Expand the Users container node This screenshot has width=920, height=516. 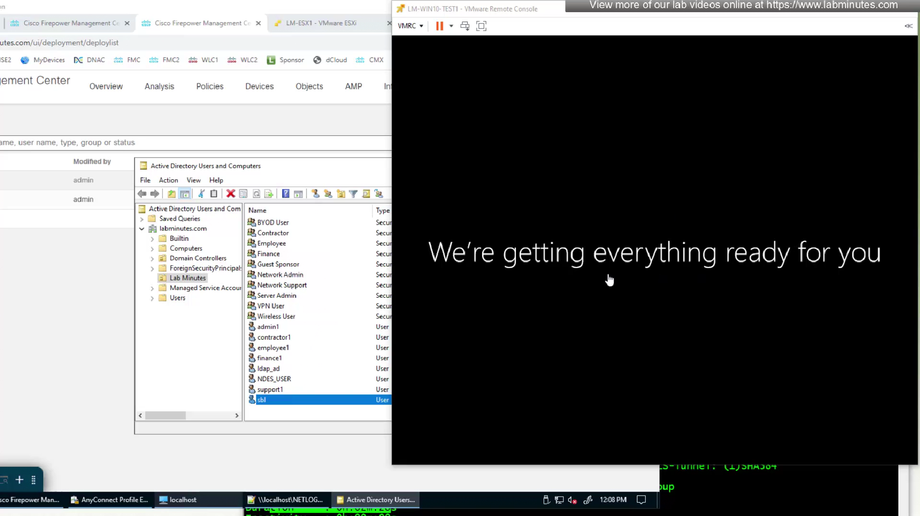point(152,298)
